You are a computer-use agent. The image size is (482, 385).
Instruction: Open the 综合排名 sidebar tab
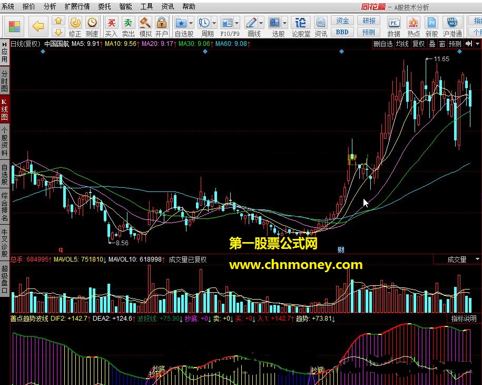pos(4,207)
